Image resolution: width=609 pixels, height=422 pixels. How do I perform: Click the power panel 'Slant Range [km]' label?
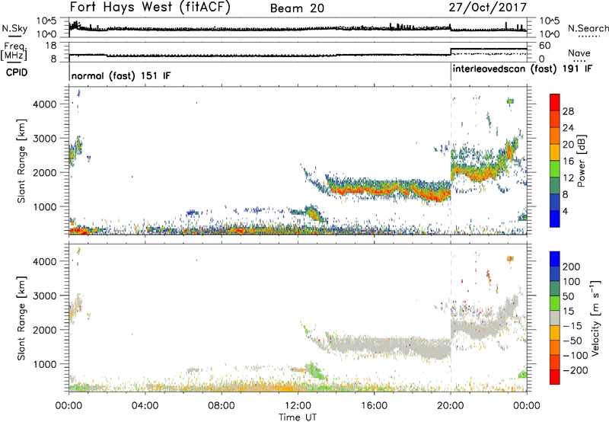point(22,161)
